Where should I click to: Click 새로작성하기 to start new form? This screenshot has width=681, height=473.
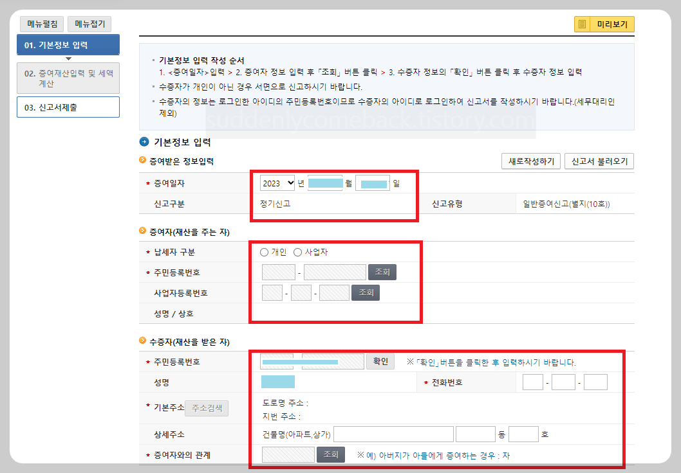coord(530,161)
